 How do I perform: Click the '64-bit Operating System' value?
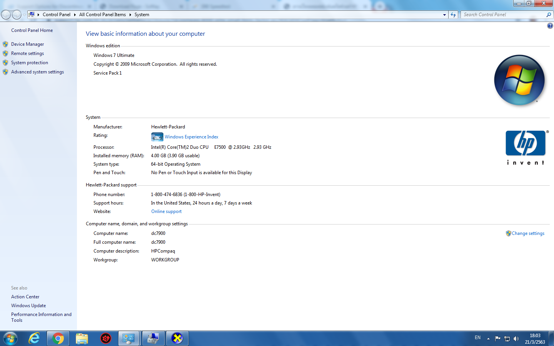click(x=176, y=164)
